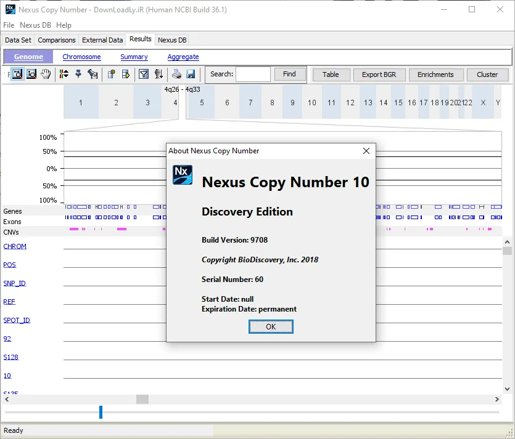Click the pushpin with table icon

pos(93,74)
